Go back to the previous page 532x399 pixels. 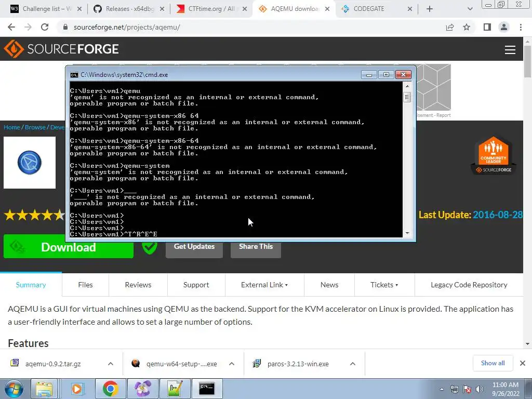pyautogui.click(x=11, y=27)
